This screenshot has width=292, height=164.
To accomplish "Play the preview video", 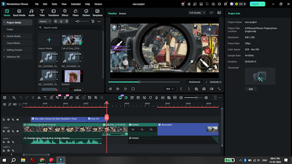I will coord(126,89).
